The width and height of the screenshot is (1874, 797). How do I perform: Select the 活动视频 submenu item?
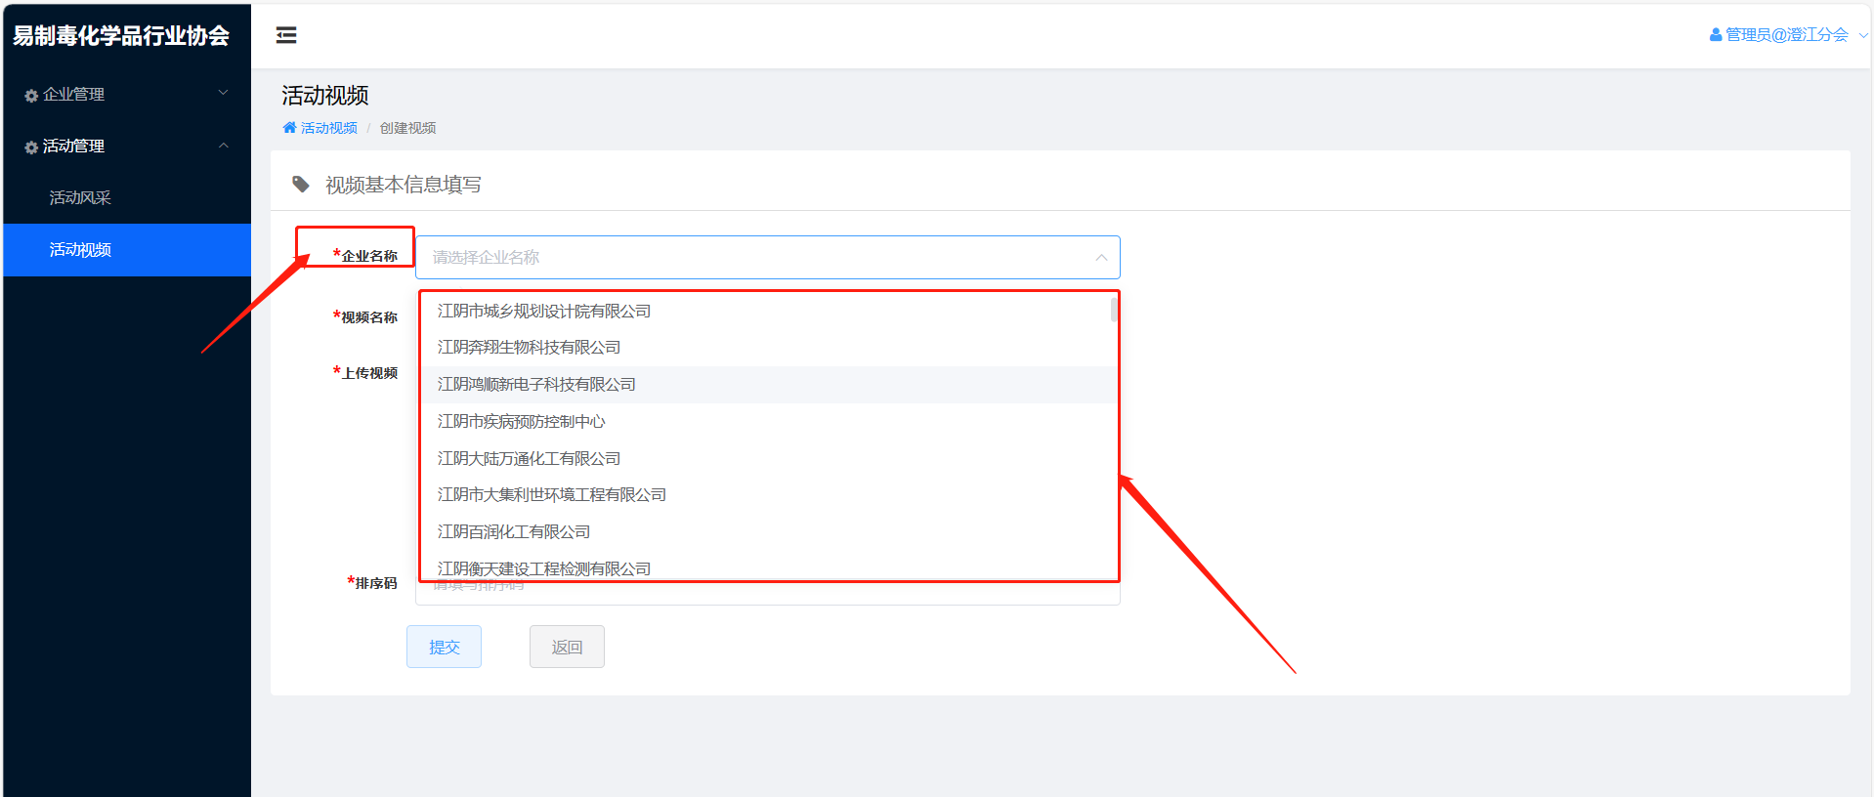[127, 250]
